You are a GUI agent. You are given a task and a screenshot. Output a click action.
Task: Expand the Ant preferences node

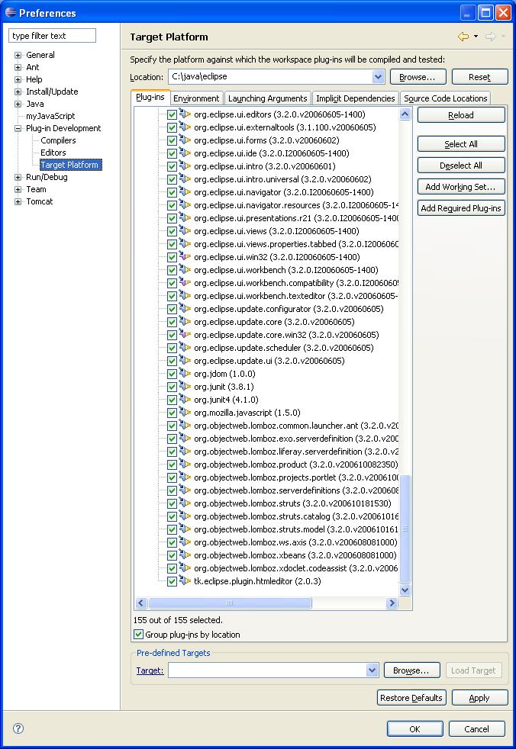18,67
